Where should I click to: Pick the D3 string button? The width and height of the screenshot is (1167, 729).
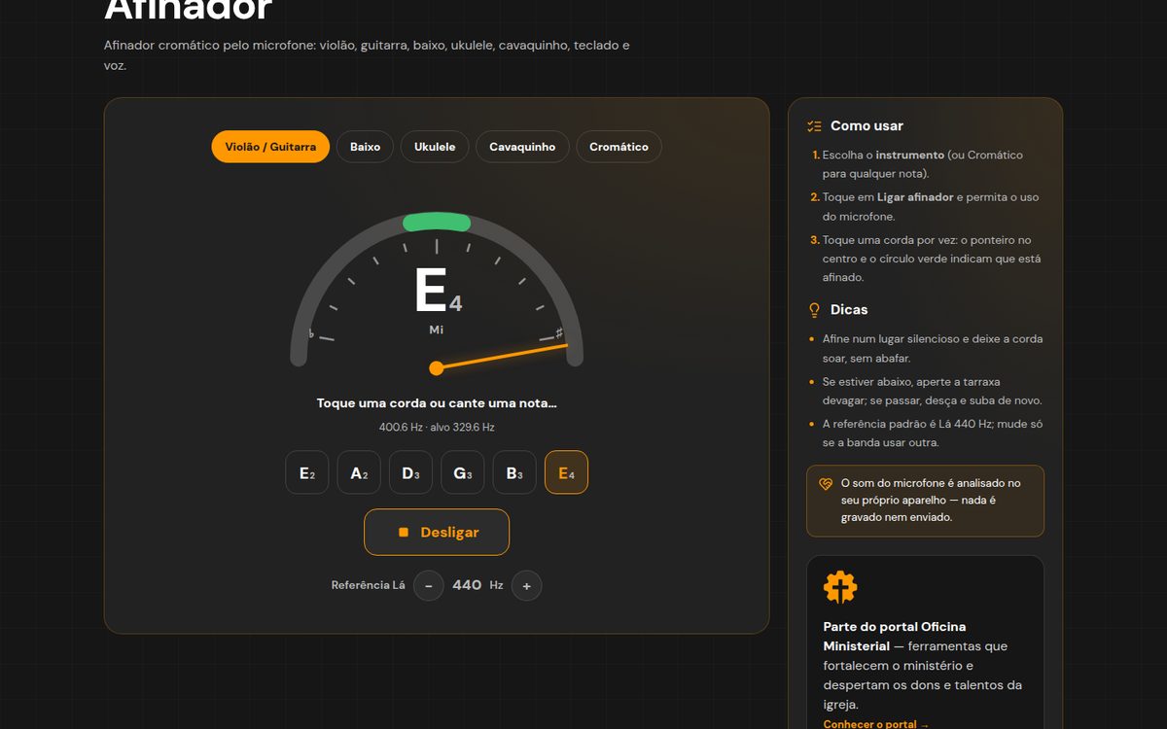click(410, 473)
